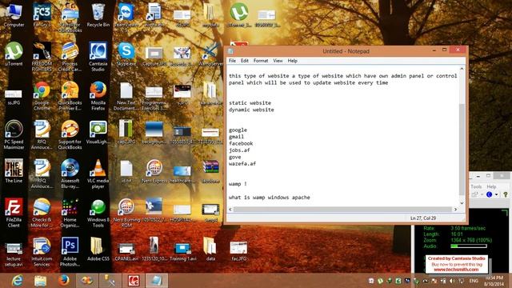512x288 pixels.
Task: Open the Adobe CS5 folder
Action: pyautogui.click(x=98, y=250)
